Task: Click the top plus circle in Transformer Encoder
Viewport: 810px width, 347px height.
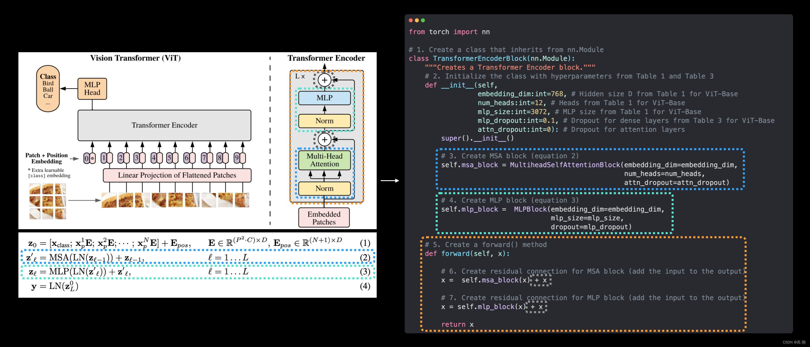Action: click(324, 80)
